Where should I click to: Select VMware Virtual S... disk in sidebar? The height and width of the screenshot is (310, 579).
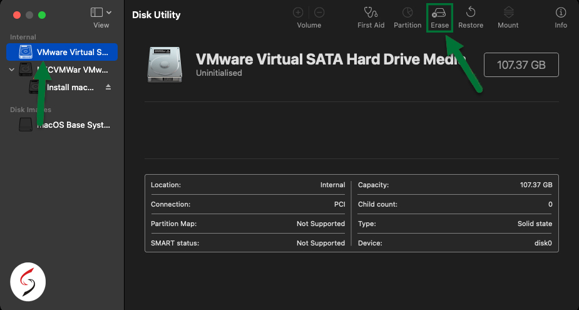[x=62, y=52]
